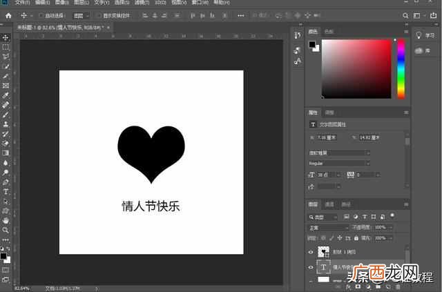Lock layer position icon

[340, 238]
